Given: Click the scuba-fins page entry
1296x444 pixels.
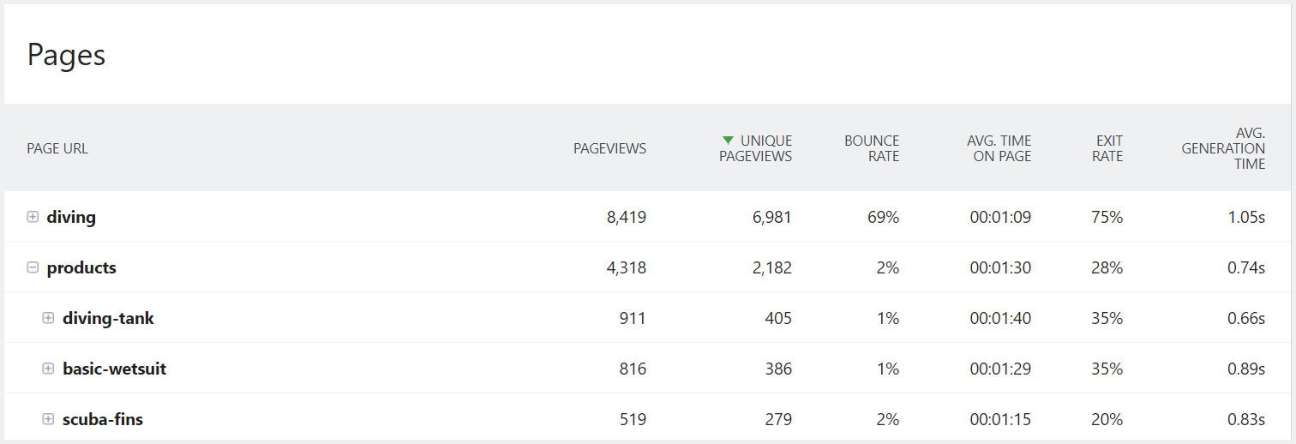Looking at the screenshot, I should pos(103,419).
